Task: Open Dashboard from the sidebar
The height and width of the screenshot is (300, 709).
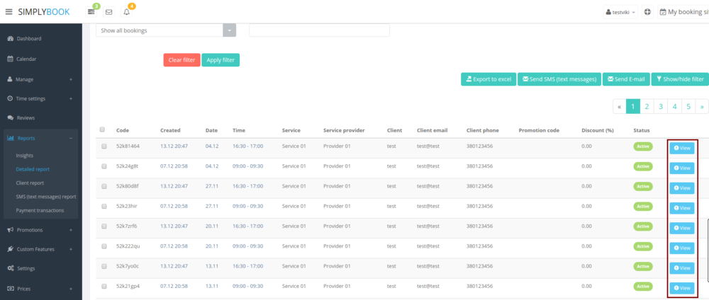Action: (28, 38)
